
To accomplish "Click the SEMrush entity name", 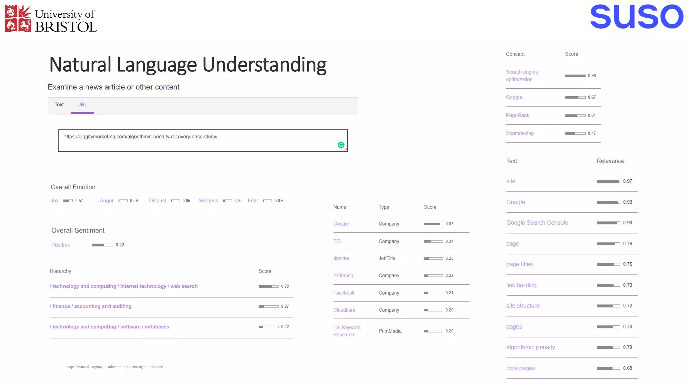I will click(x=343, y=276).
